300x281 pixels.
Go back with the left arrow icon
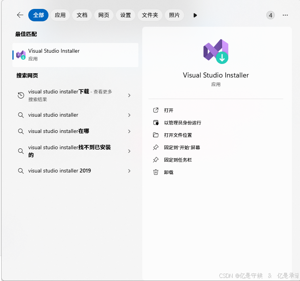[20, 15]
